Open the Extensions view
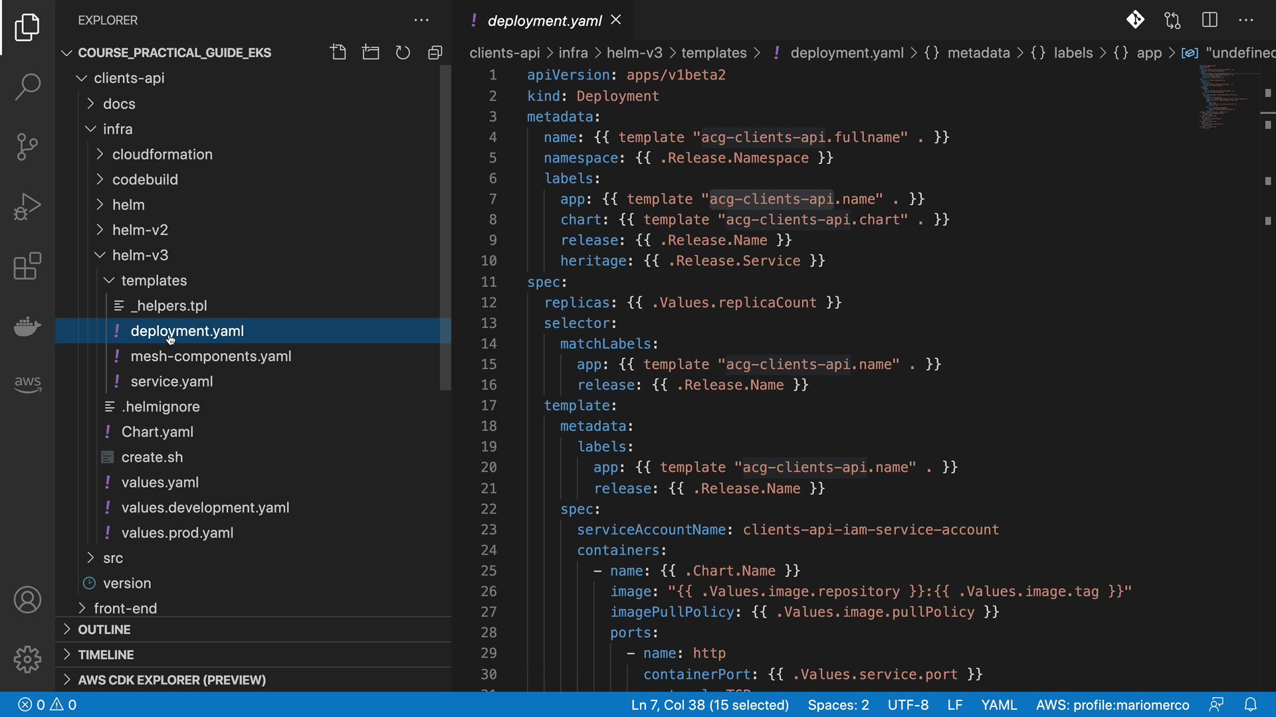The image size is (1276, 717). coord(27,266)
